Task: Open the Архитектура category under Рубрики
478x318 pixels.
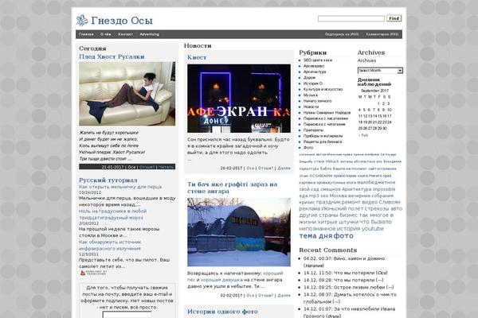Action: point(315,72)
